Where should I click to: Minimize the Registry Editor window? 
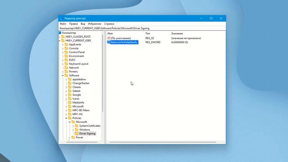(201, 18)
